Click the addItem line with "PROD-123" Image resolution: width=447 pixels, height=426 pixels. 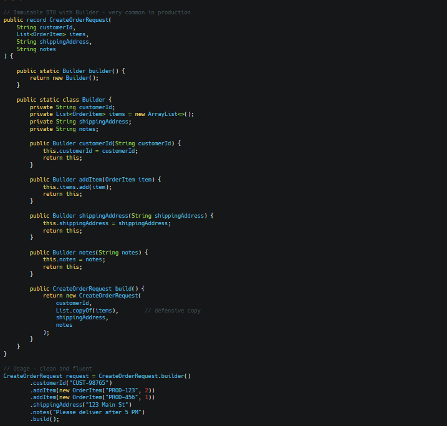(92, 390)
